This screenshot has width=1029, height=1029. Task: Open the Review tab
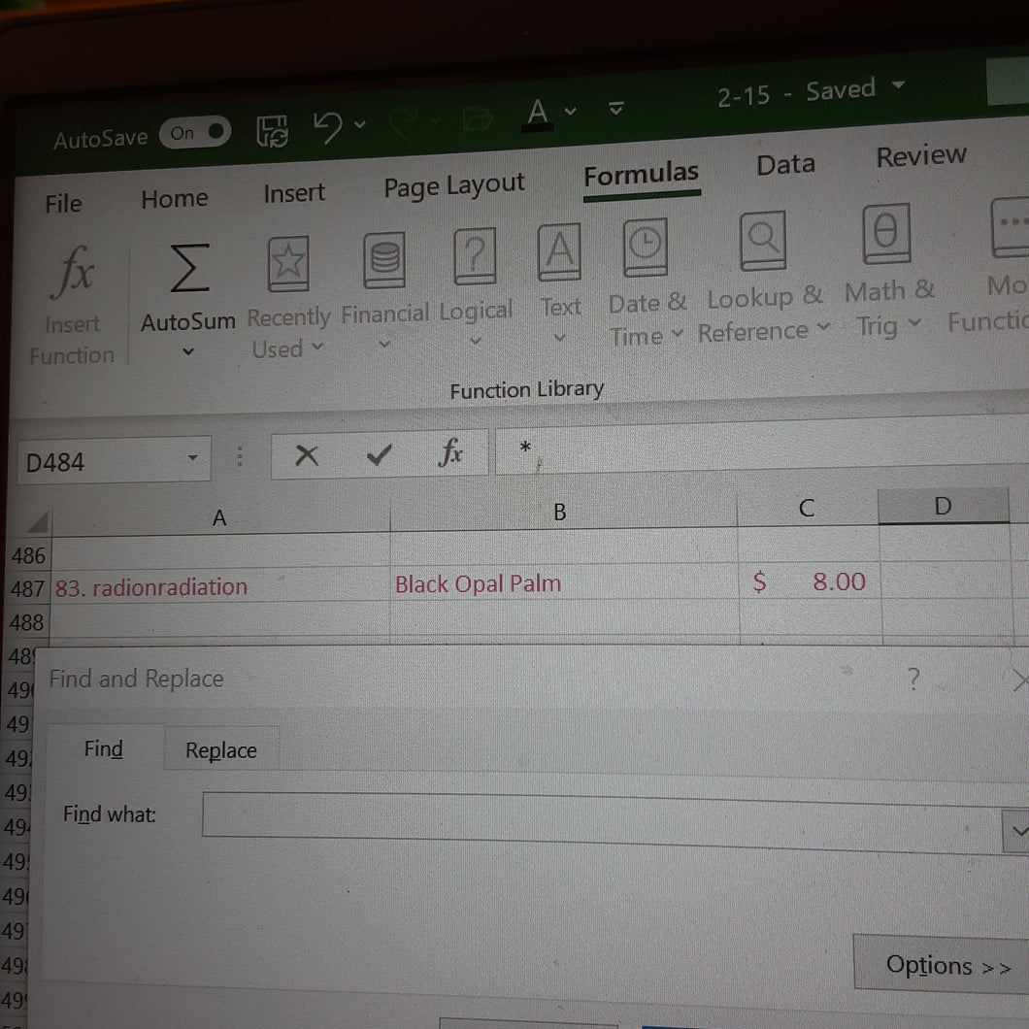click(920, 156)
